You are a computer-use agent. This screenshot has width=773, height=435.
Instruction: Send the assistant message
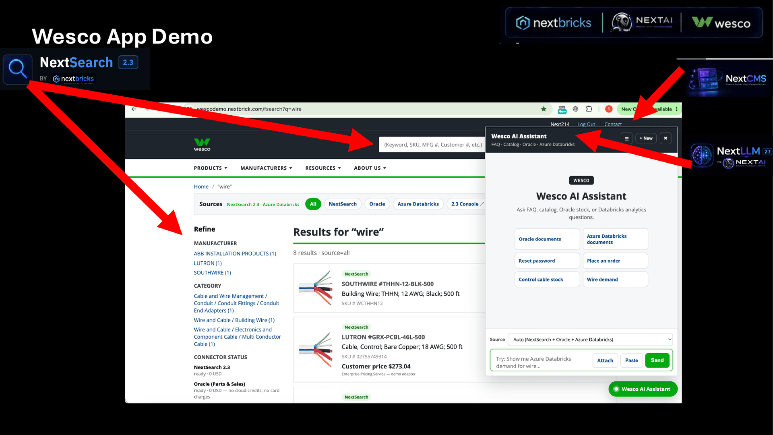pyautogui.click(x=657, y=360)
